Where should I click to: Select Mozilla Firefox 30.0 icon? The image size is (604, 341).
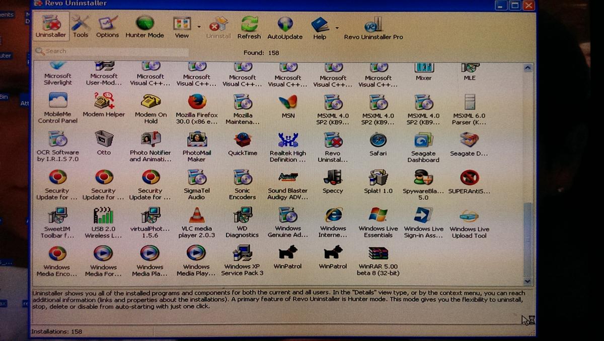197,109
